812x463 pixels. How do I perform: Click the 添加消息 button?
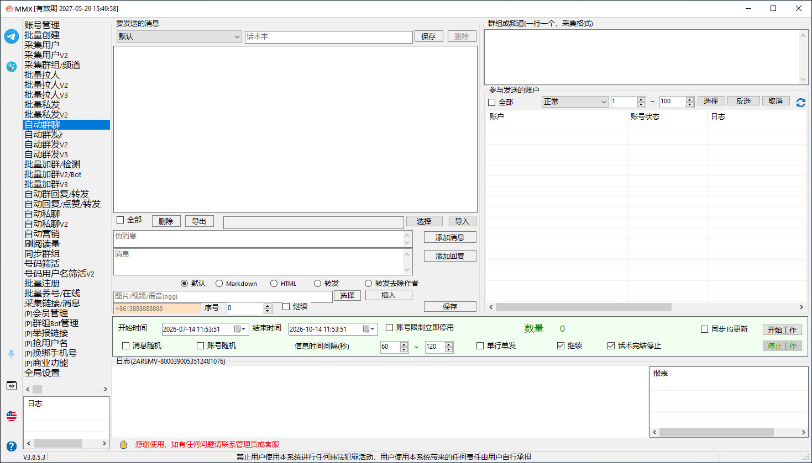[450, 237]
